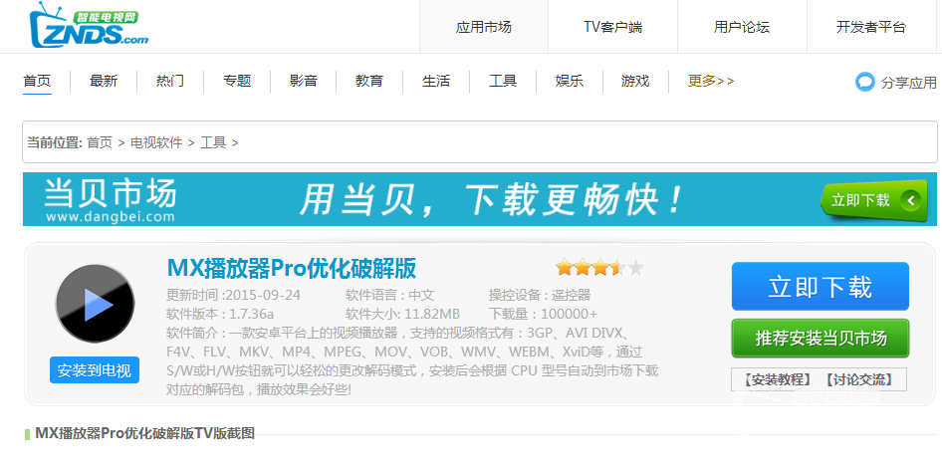
Task: Click the 当贝市场 banner advertisement
Action: 479,199
